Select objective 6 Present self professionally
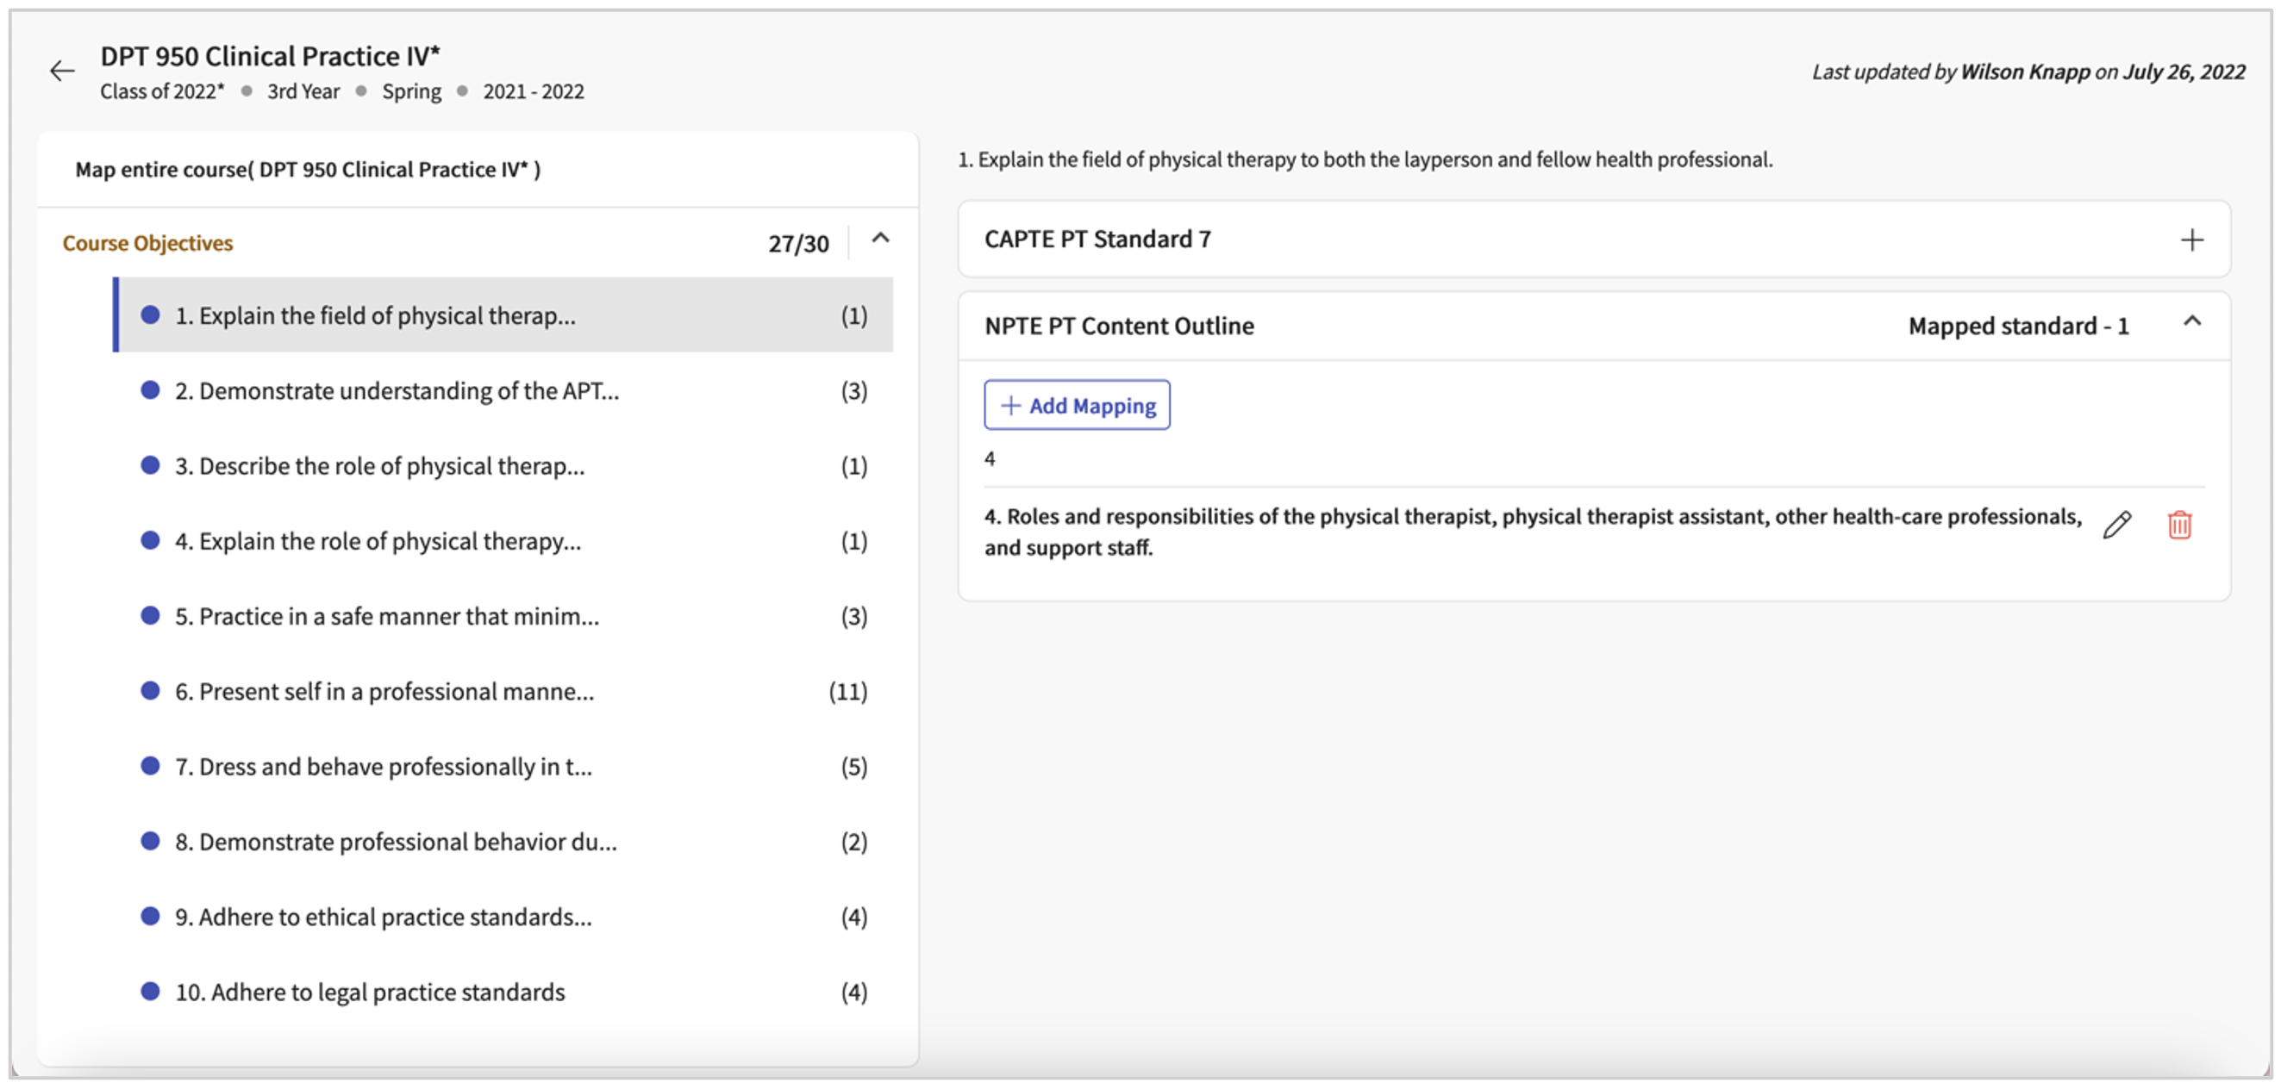Screen dimensions: 2281x1089 [384, 692]
